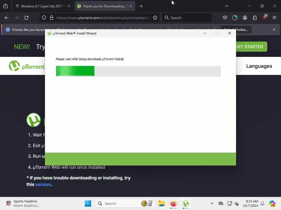The width and height of the screenshot is (281, 210).
Task: Open the tracking protection shield icon
Action: pyautogui.click(x=44, y=18)
